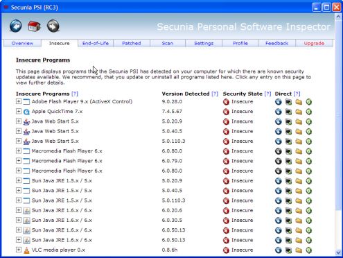The width and height of the screenshot is (343, 258).
Task: Open the folder icon for Apple QuickTime 7.x
Action: (299, 112)
